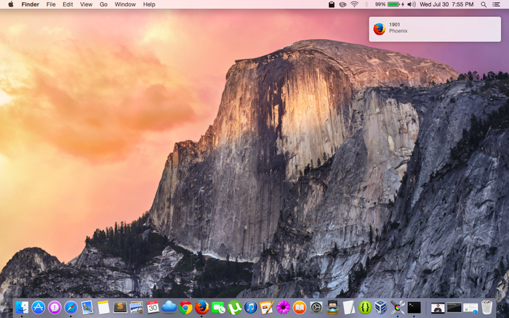This screenshot has height=318, width=509.
Task: Launch VirtualBox from the Dock
Action: coord(381,307)
